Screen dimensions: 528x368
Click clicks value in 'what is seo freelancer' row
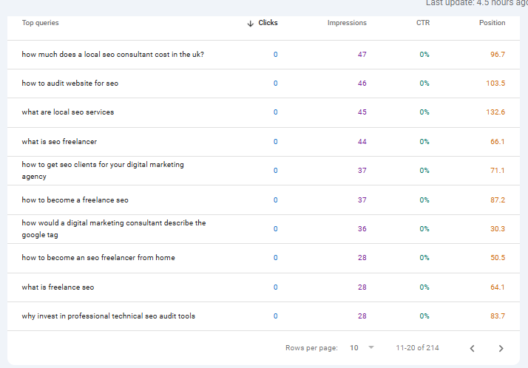[275, 142]
